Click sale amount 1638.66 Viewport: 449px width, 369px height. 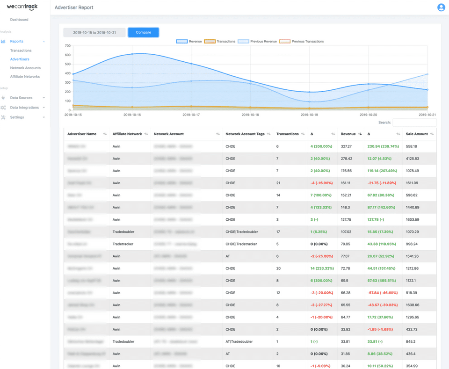tap(413, 305)
